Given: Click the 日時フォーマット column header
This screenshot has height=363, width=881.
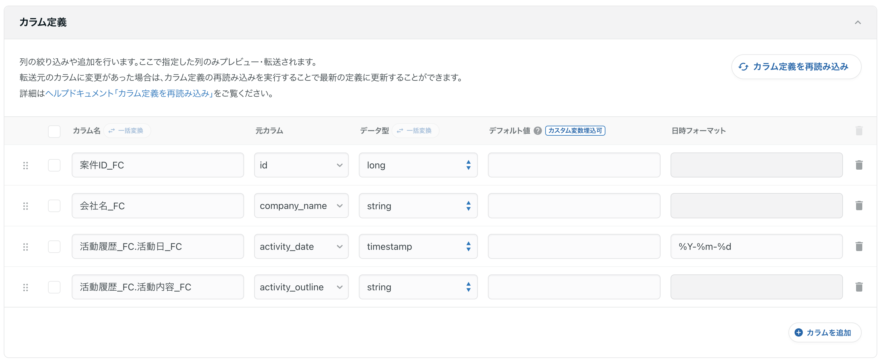Looking at the screenshot, I should click(698, 131).
